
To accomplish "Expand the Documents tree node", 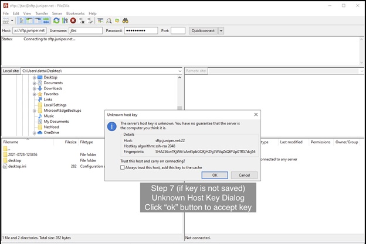I will (x=34, y=83).
